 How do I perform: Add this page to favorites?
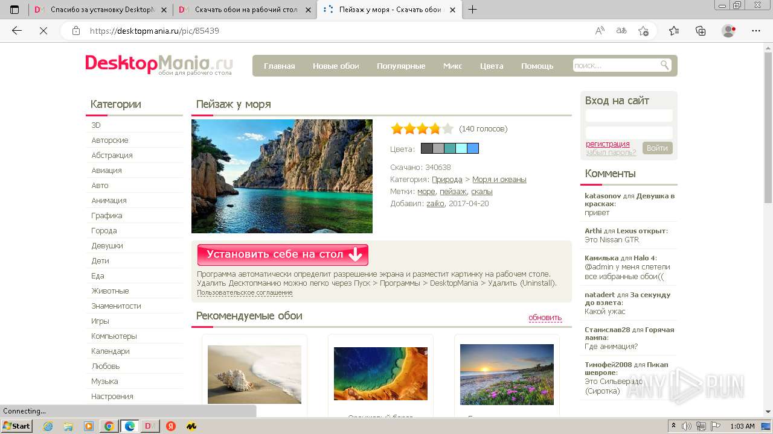[x=643, y=31]
